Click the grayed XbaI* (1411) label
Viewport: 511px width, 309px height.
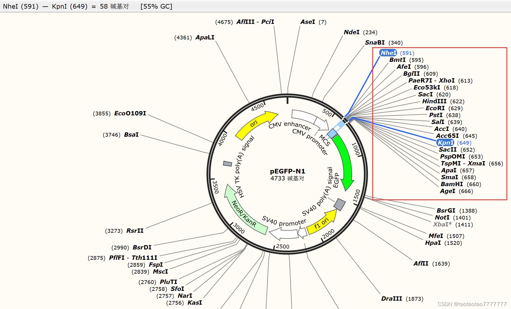coord(453,224)
